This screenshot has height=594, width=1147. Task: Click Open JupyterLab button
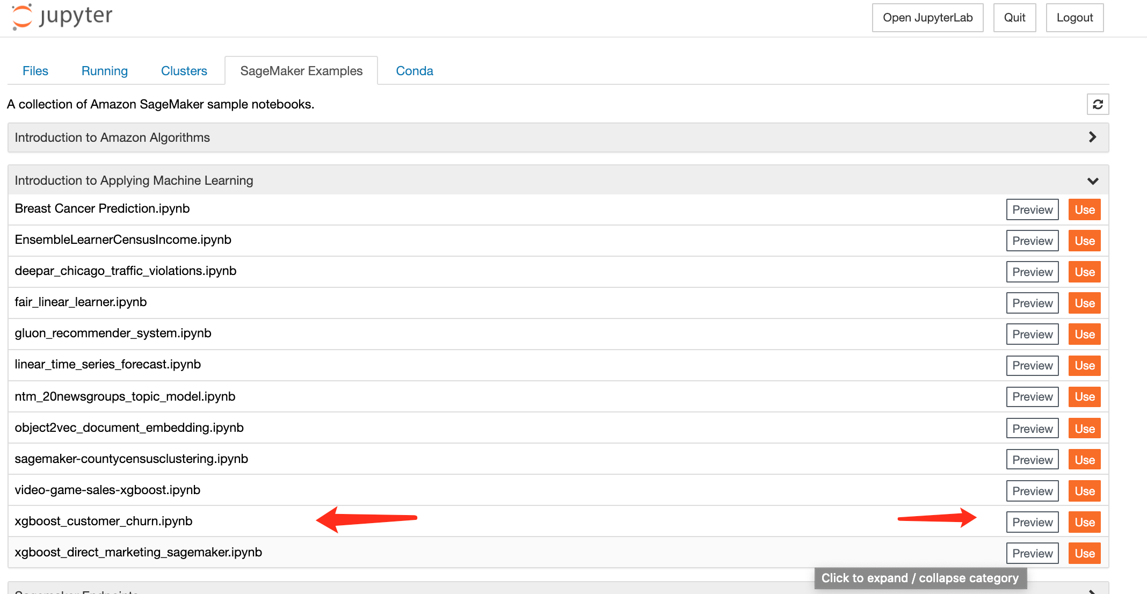pyautogui.click(x=927, y=18)
